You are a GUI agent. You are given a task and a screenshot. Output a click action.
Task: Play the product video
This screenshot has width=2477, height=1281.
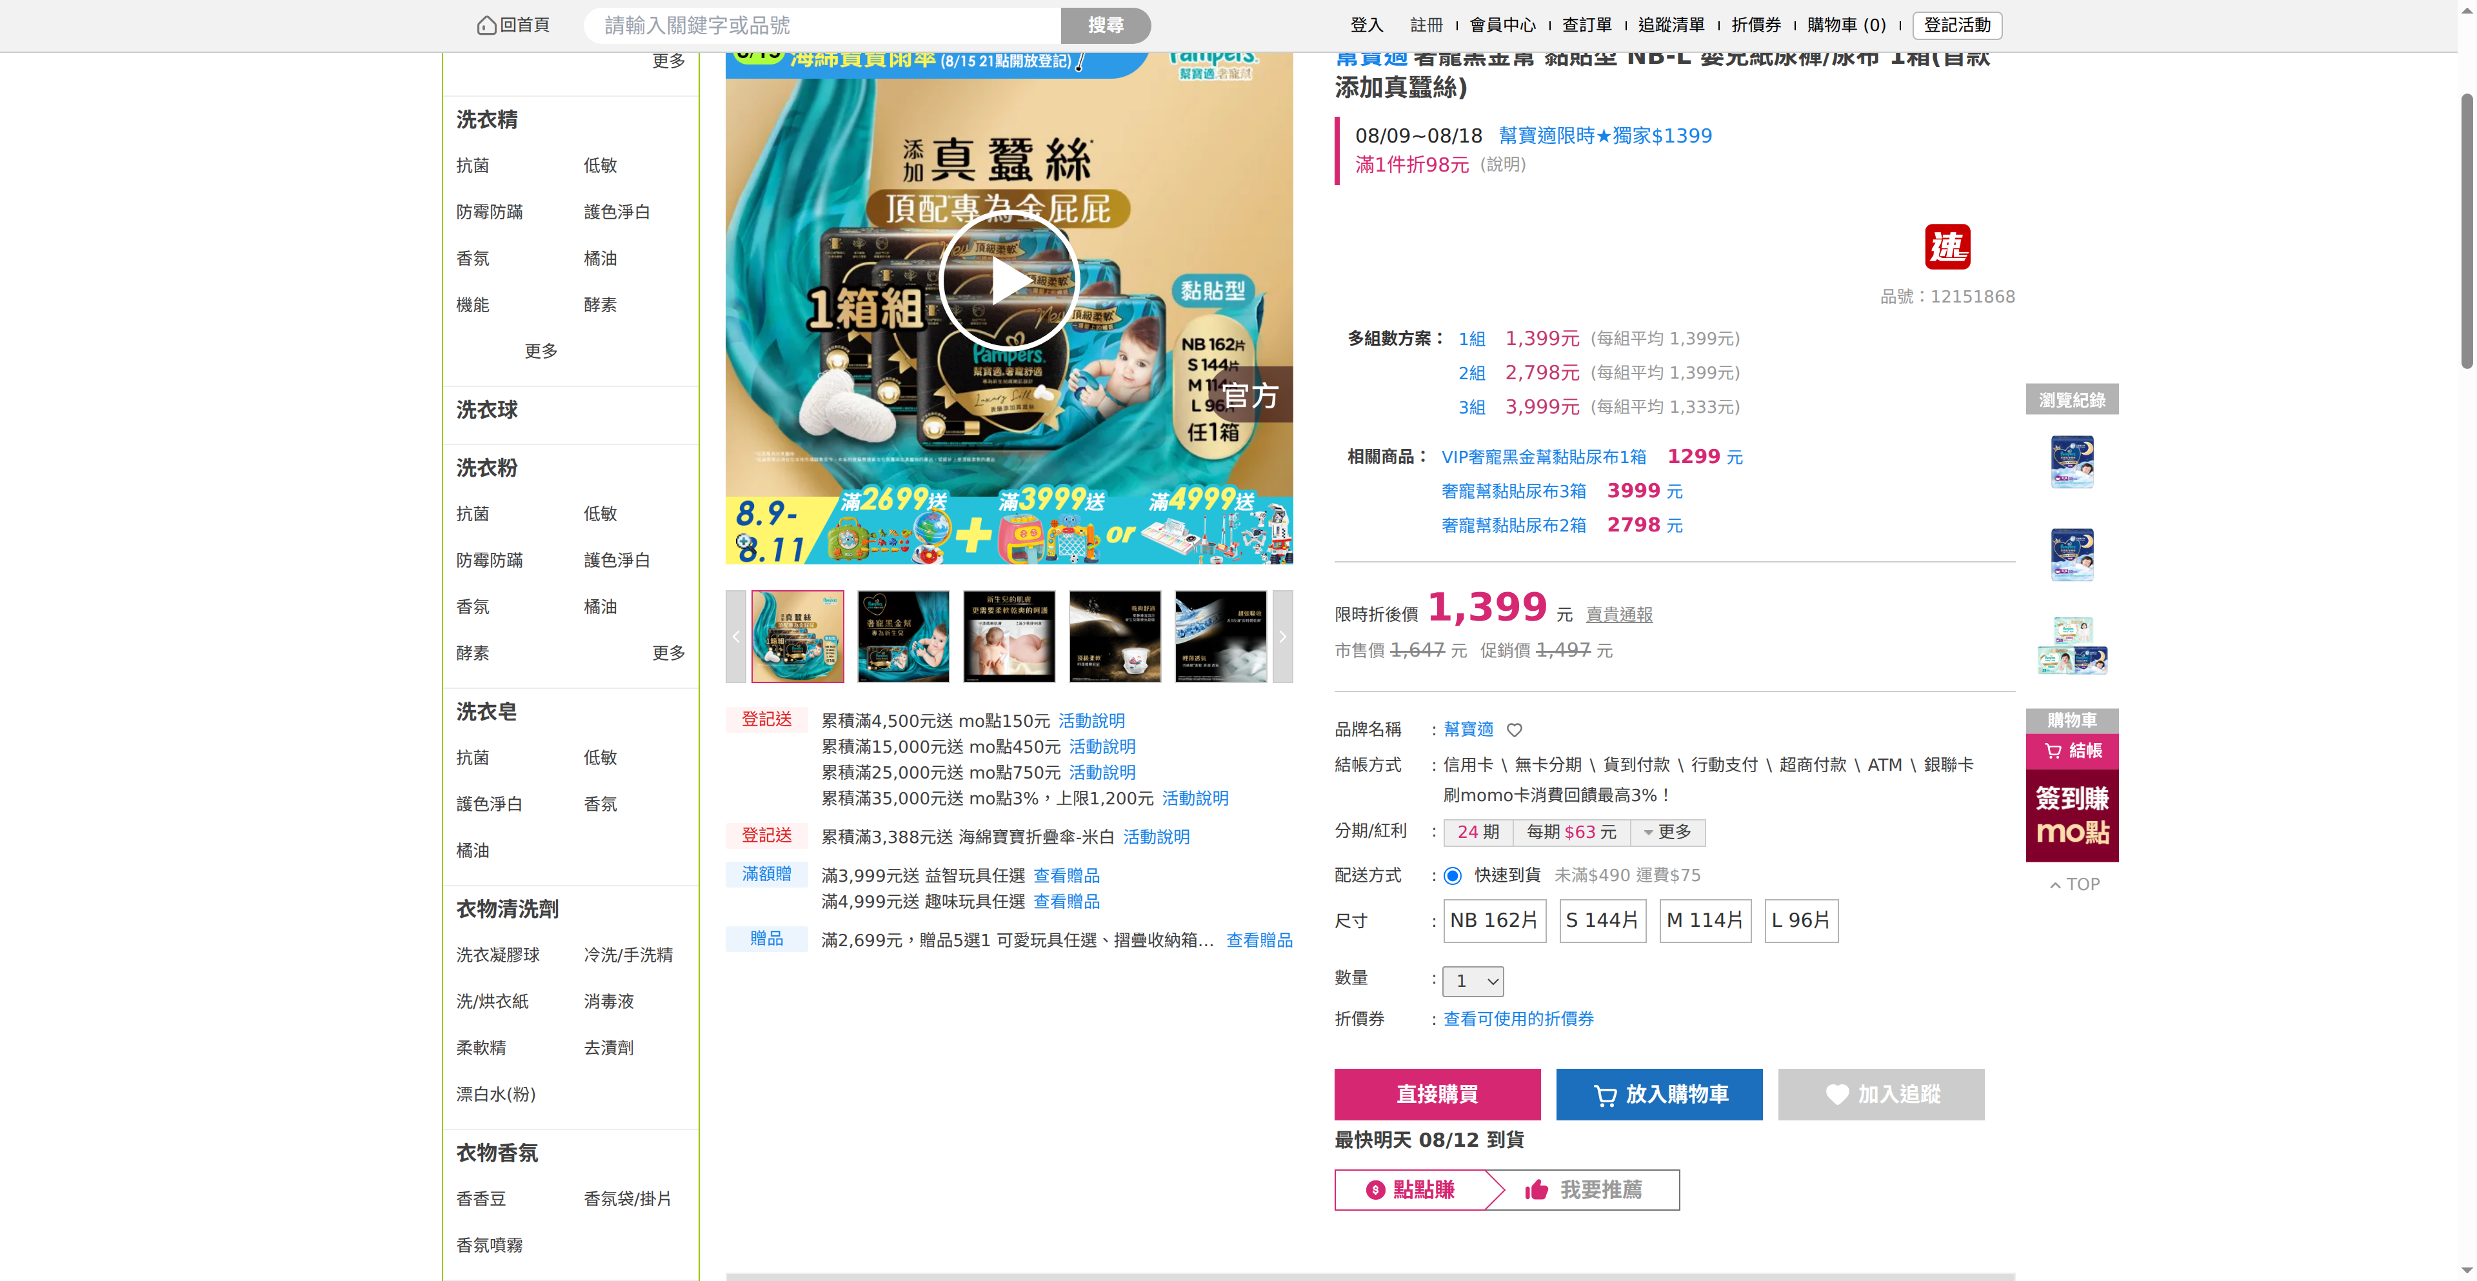pyautogui.click(x=1009, y=281)
